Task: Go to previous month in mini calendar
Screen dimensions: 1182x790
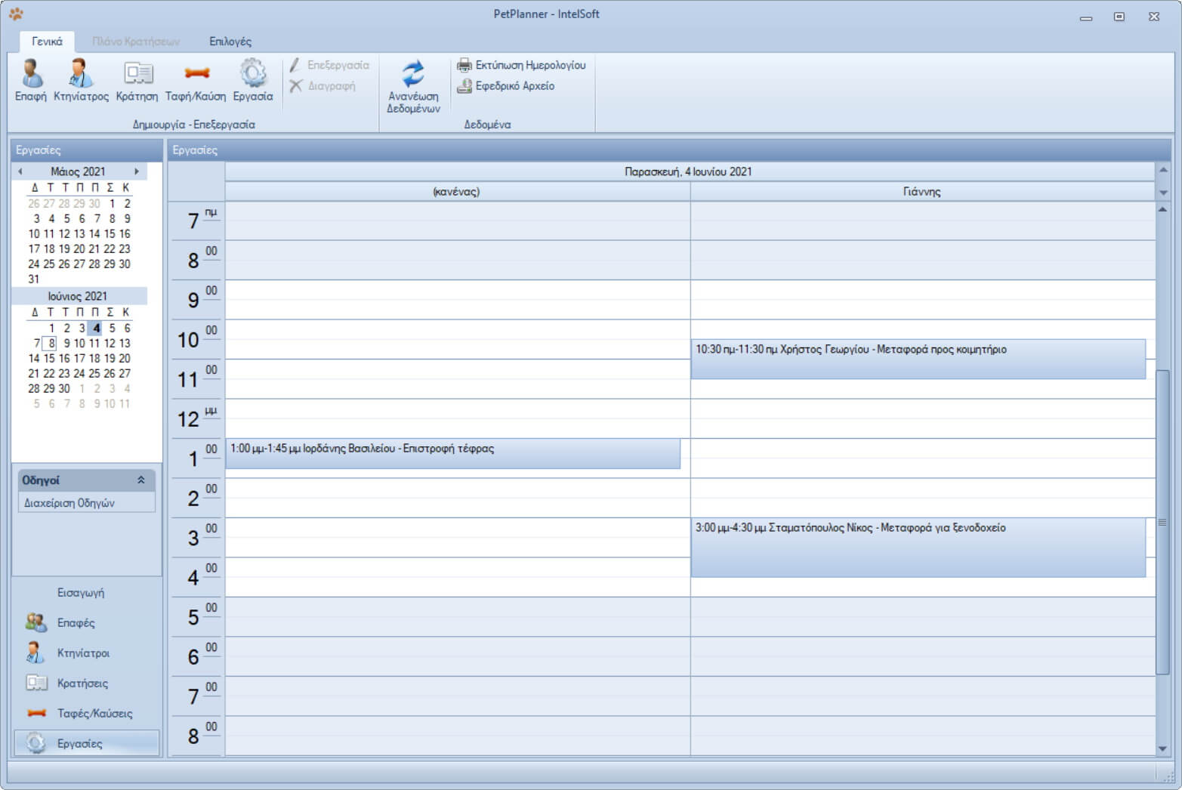Action: [x=20, y=171]
